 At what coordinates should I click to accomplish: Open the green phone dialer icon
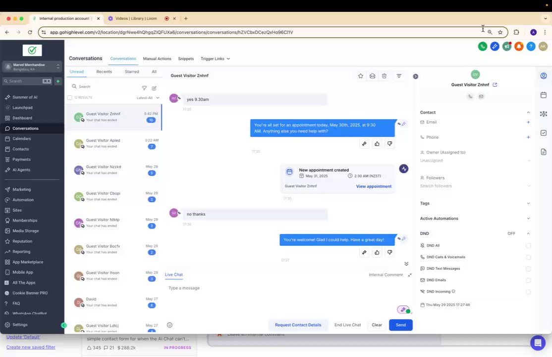(x=482, y=46)
